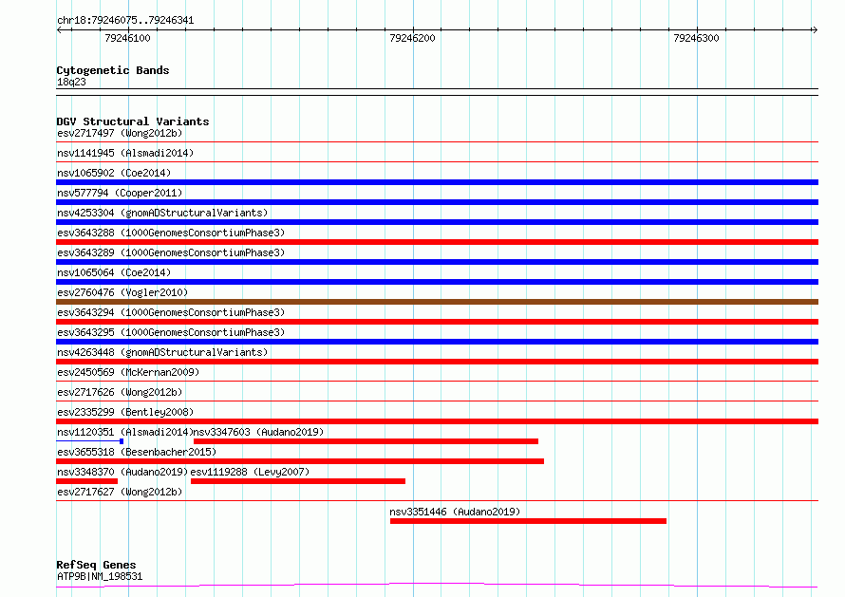The image size is (845, 597).
Task: Select esv2450569 (McKernan2009) label
Action: pos(128,372)
